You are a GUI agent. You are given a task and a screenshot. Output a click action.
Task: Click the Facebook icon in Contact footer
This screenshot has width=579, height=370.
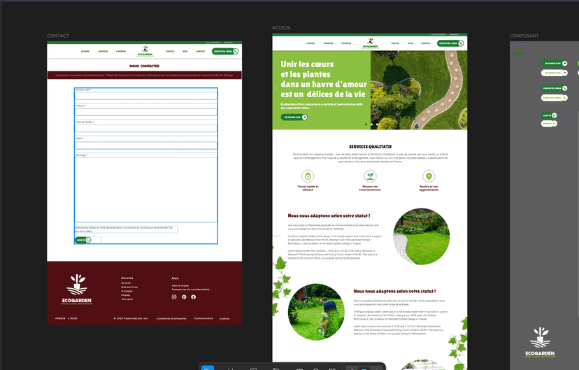click(194, 297)
